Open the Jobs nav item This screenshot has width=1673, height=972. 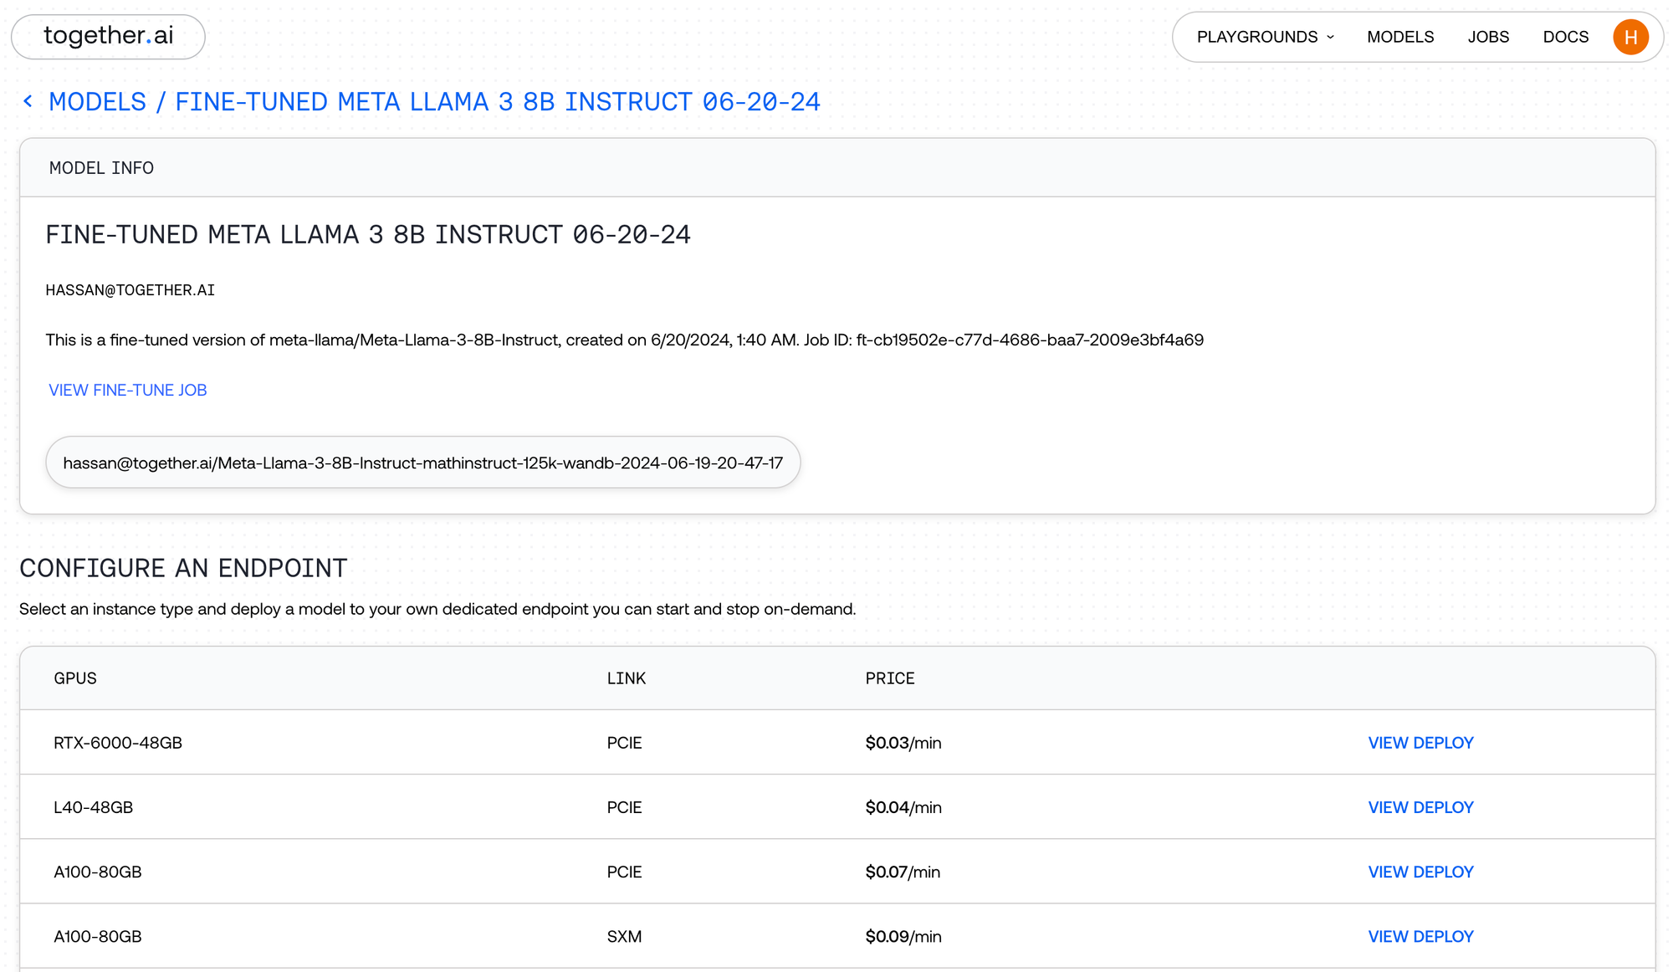tap(1488, 37)
